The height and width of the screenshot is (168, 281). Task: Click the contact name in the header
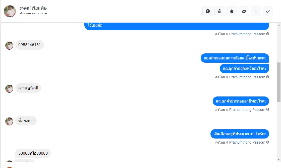[x=33, y=8]
